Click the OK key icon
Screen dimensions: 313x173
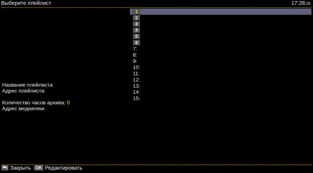[x=39, y=168]
